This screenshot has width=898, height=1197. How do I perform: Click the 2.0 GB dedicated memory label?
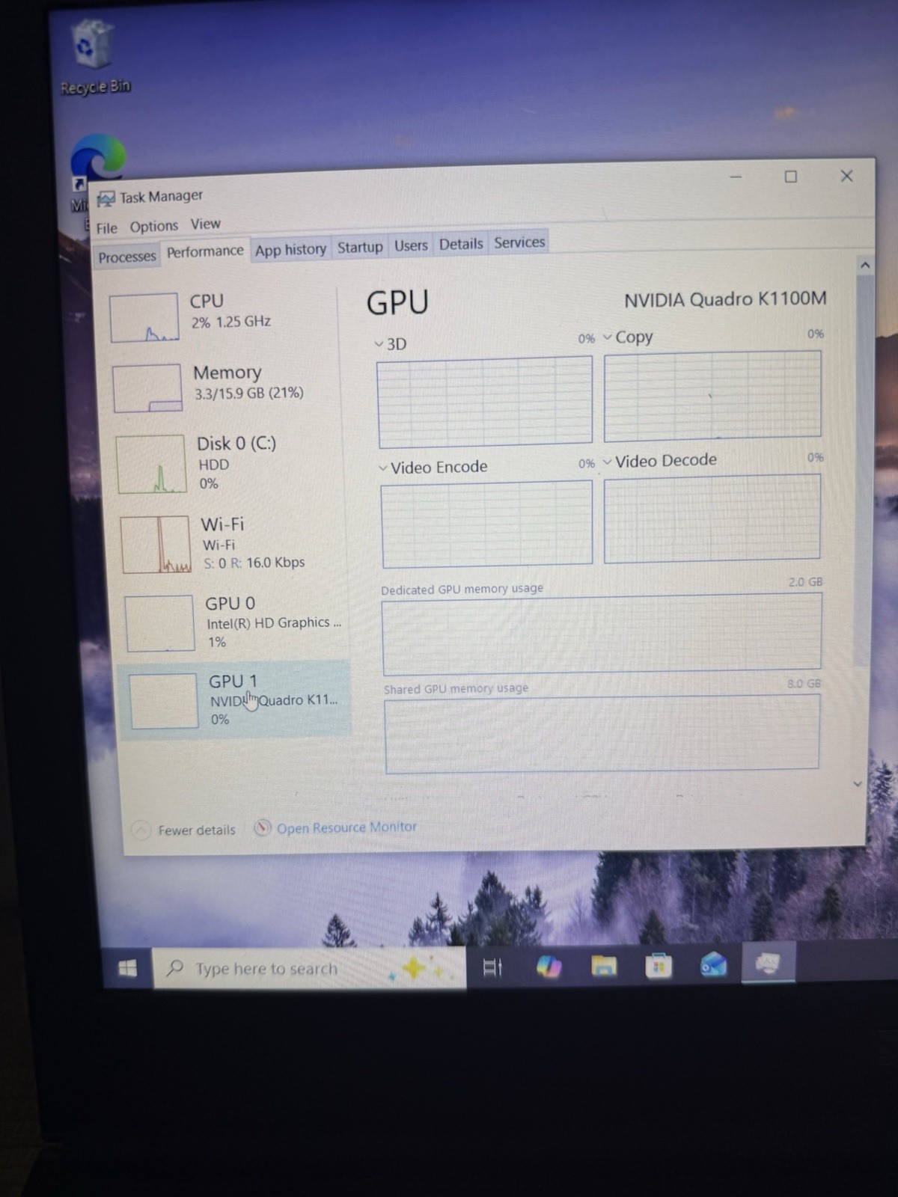[805, 582]
